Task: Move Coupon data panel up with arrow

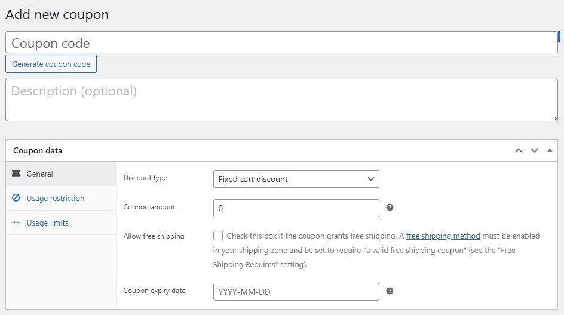Action: 519,150
